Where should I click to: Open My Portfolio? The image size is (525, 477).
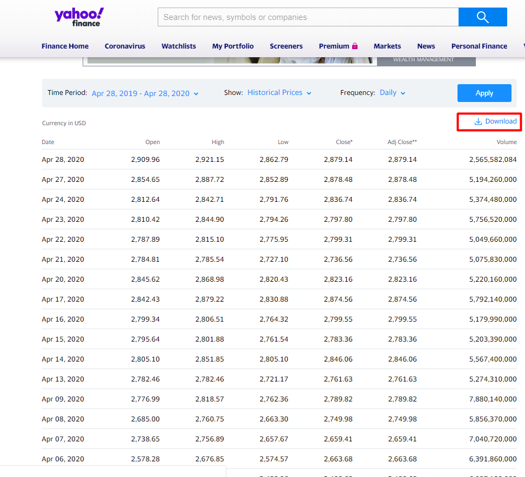tap(233, 46)
